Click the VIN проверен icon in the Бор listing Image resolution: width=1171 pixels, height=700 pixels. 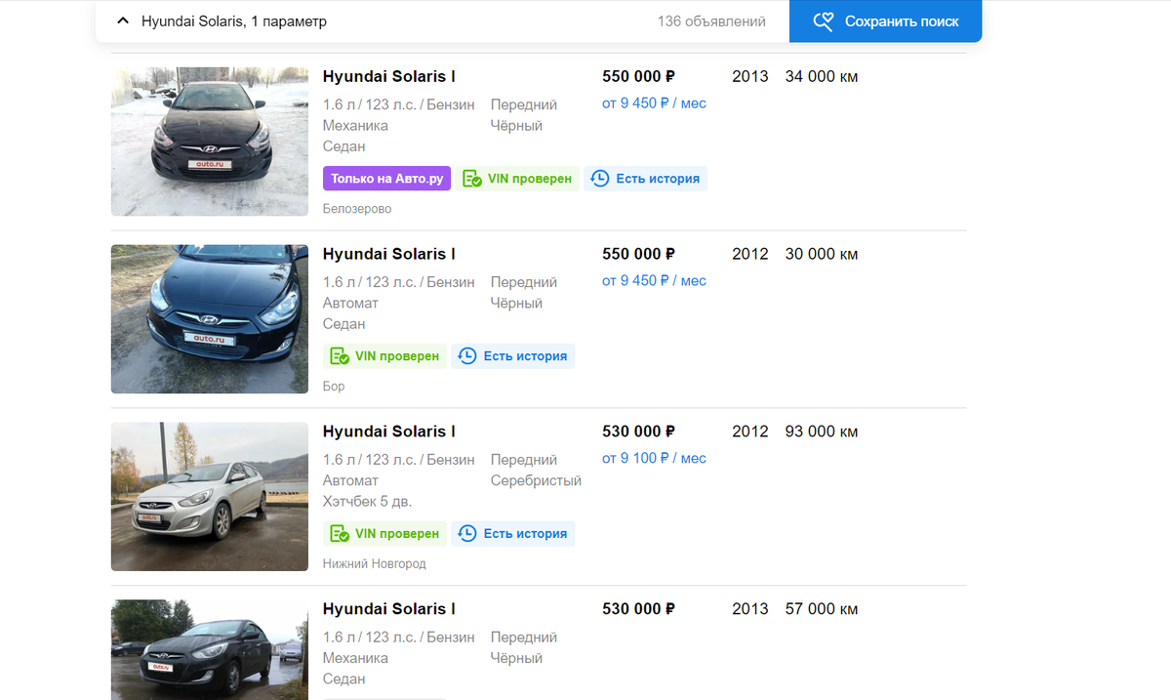click(340, 356)
